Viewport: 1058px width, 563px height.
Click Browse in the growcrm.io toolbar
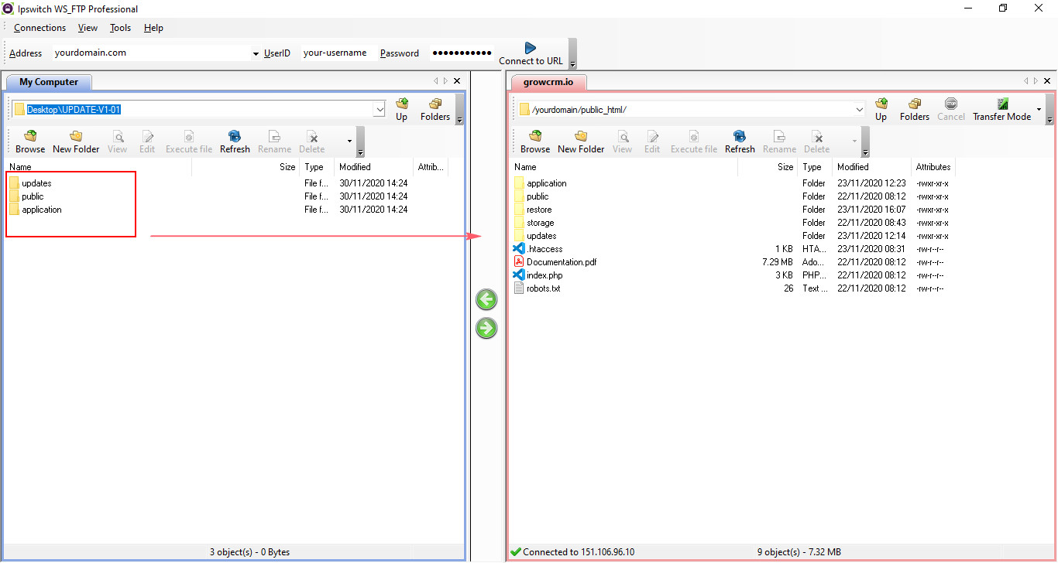tap(535, 142)
